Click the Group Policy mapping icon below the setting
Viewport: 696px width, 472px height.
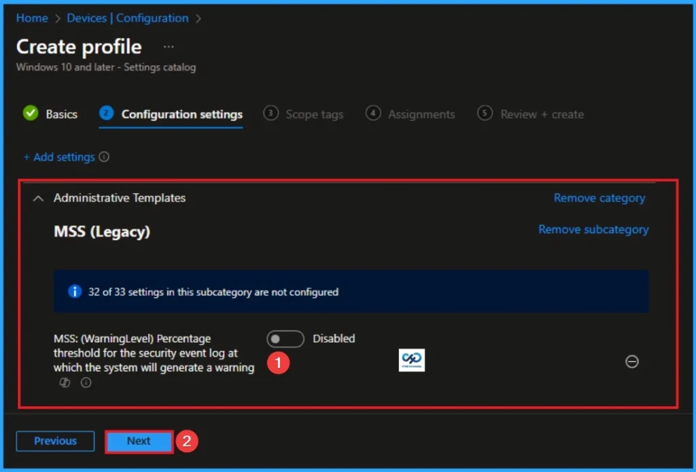[x=64, y=382]
